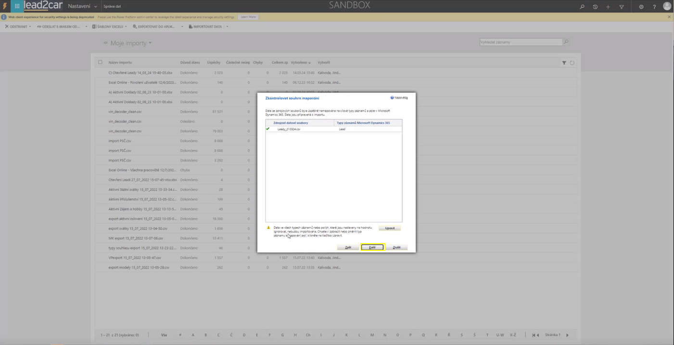This screenshot has width=674, height=345.
Task: Click Správa dat in the navigation bar
Action: (112, 6)
